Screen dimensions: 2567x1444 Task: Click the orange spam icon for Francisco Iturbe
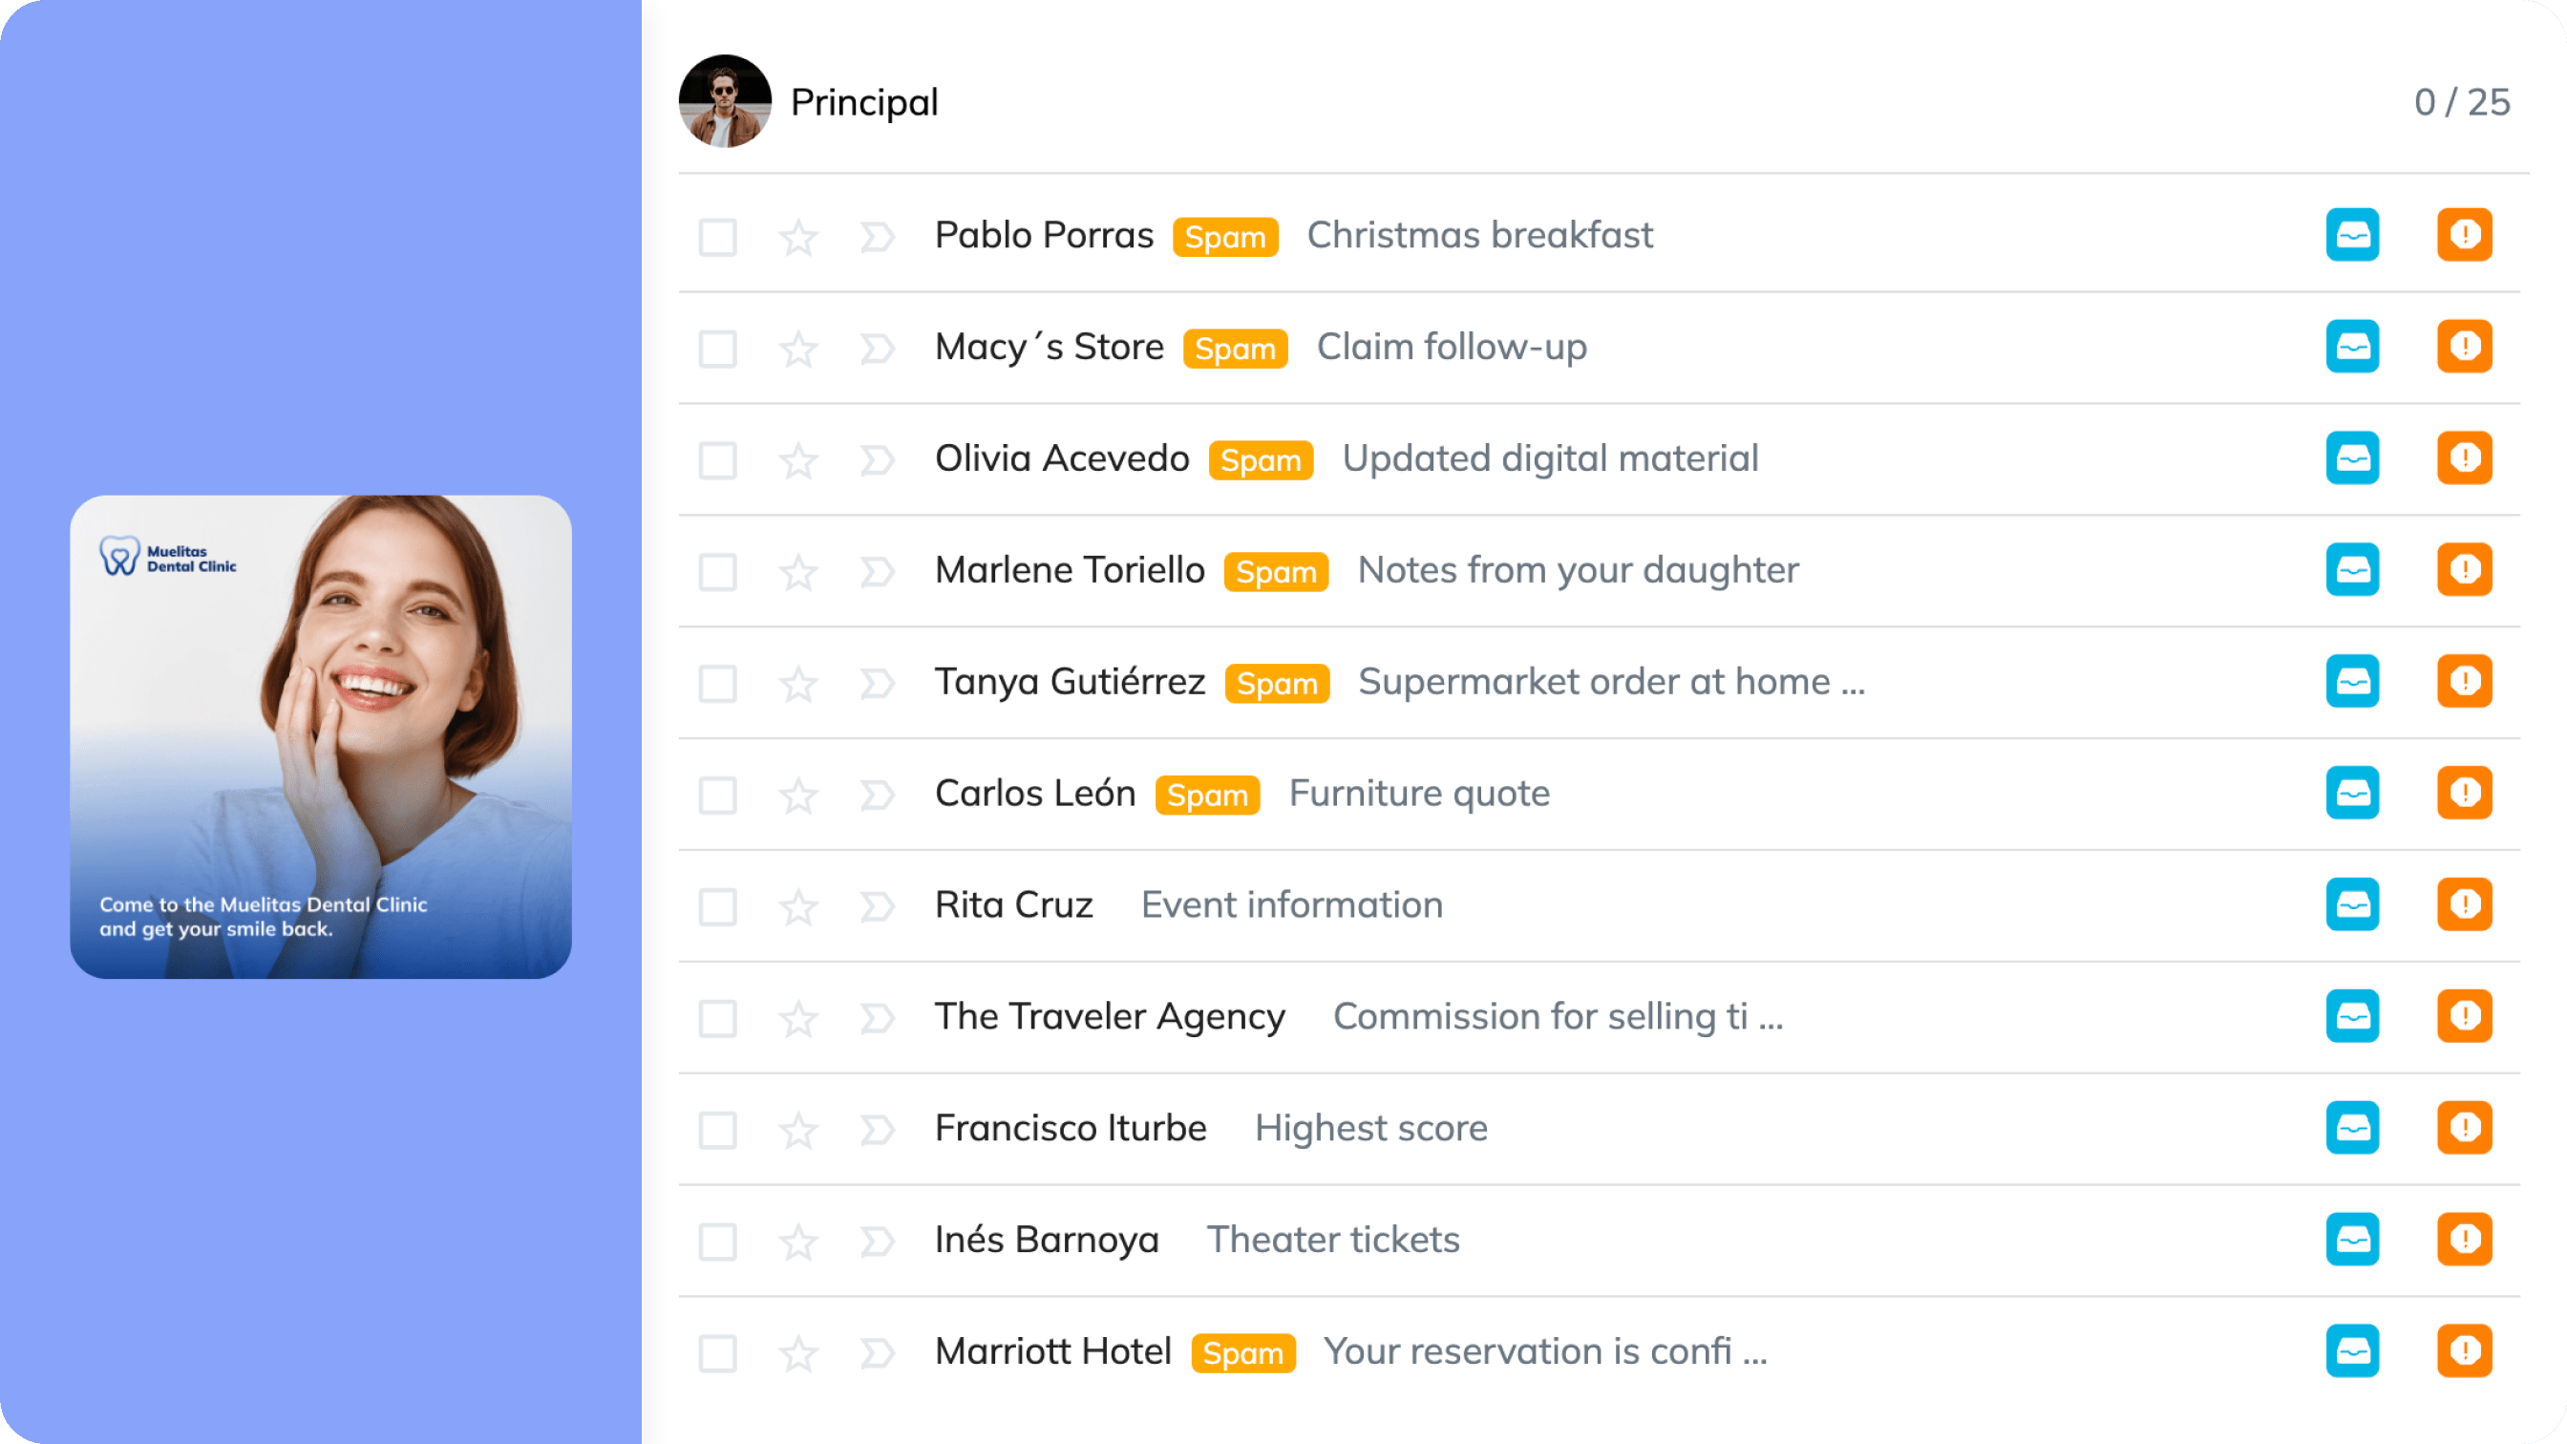2465,1128
